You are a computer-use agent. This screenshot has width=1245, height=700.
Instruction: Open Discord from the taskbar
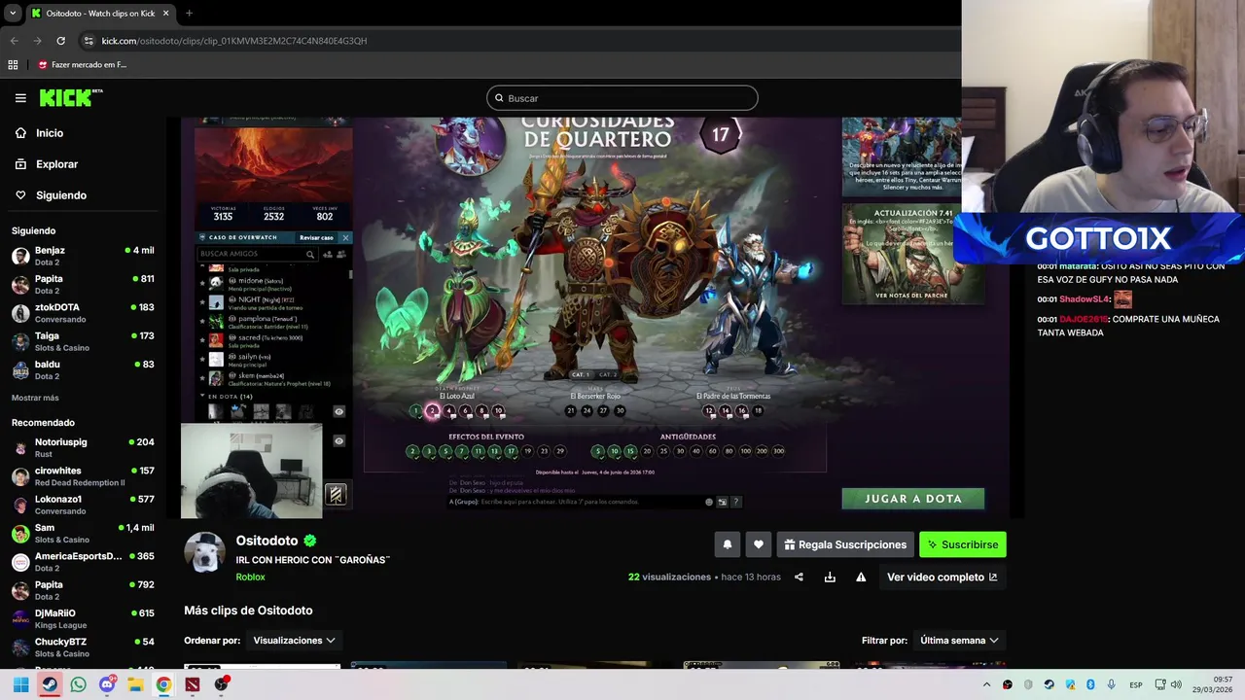[107, 684]
